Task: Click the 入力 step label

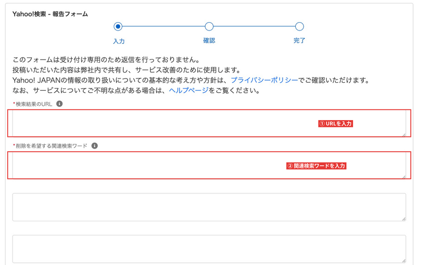Action: [x=119, y=41]
